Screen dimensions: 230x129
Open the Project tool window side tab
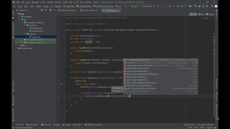(13, 14)
